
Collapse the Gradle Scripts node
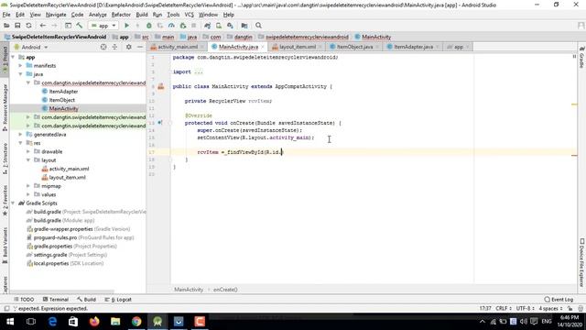pos(13,203)
